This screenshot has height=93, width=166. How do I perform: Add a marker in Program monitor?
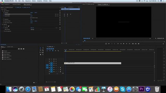pyautogui.click(x=109, y=44)
